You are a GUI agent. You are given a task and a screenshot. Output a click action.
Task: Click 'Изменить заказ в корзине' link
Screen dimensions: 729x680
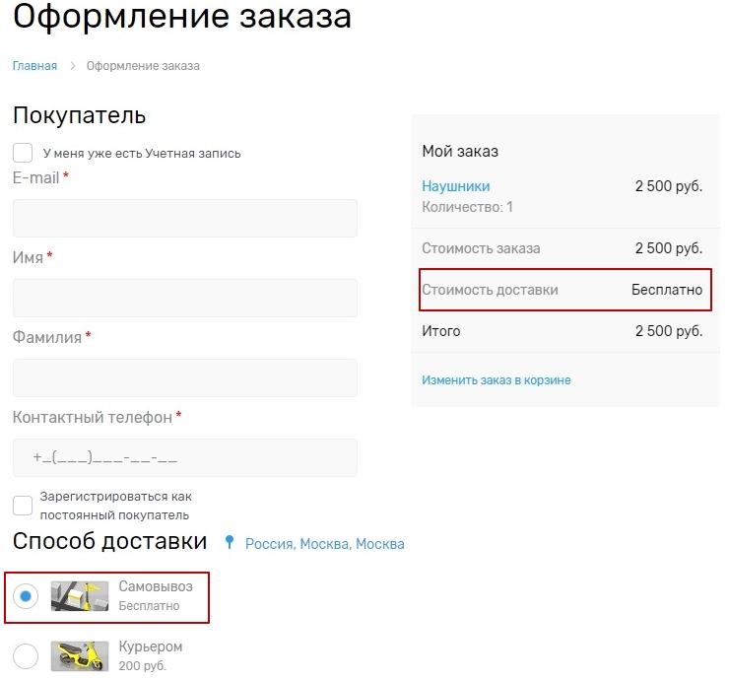496,379
